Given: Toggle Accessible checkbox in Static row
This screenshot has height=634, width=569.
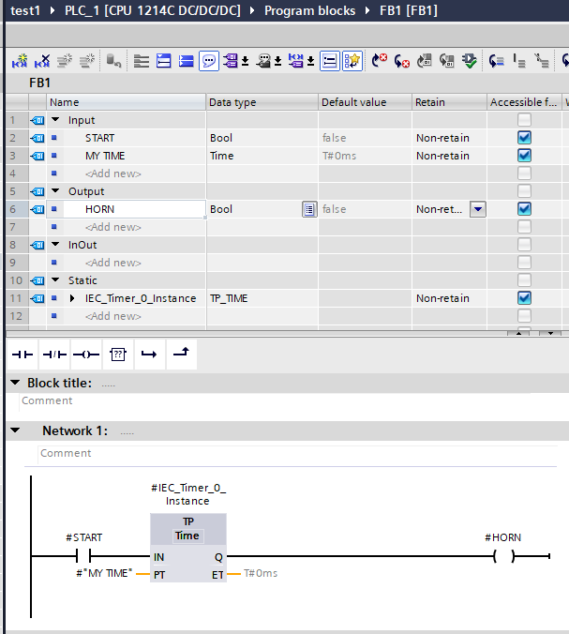Looking at the screenshot, I should (524, 280).
